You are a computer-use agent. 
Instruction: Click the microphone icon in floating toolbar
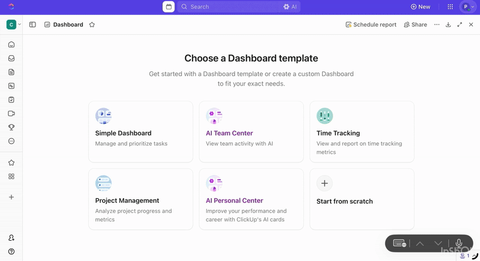(x=459, y=243)
